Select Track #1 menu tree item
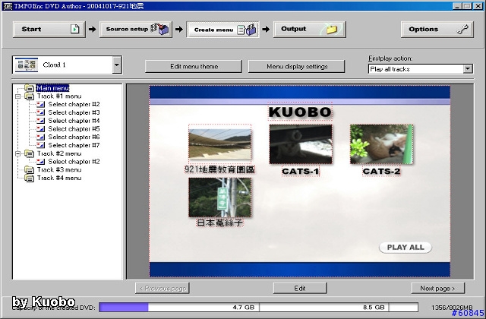The image size is (486, 319). pos(59,96)
